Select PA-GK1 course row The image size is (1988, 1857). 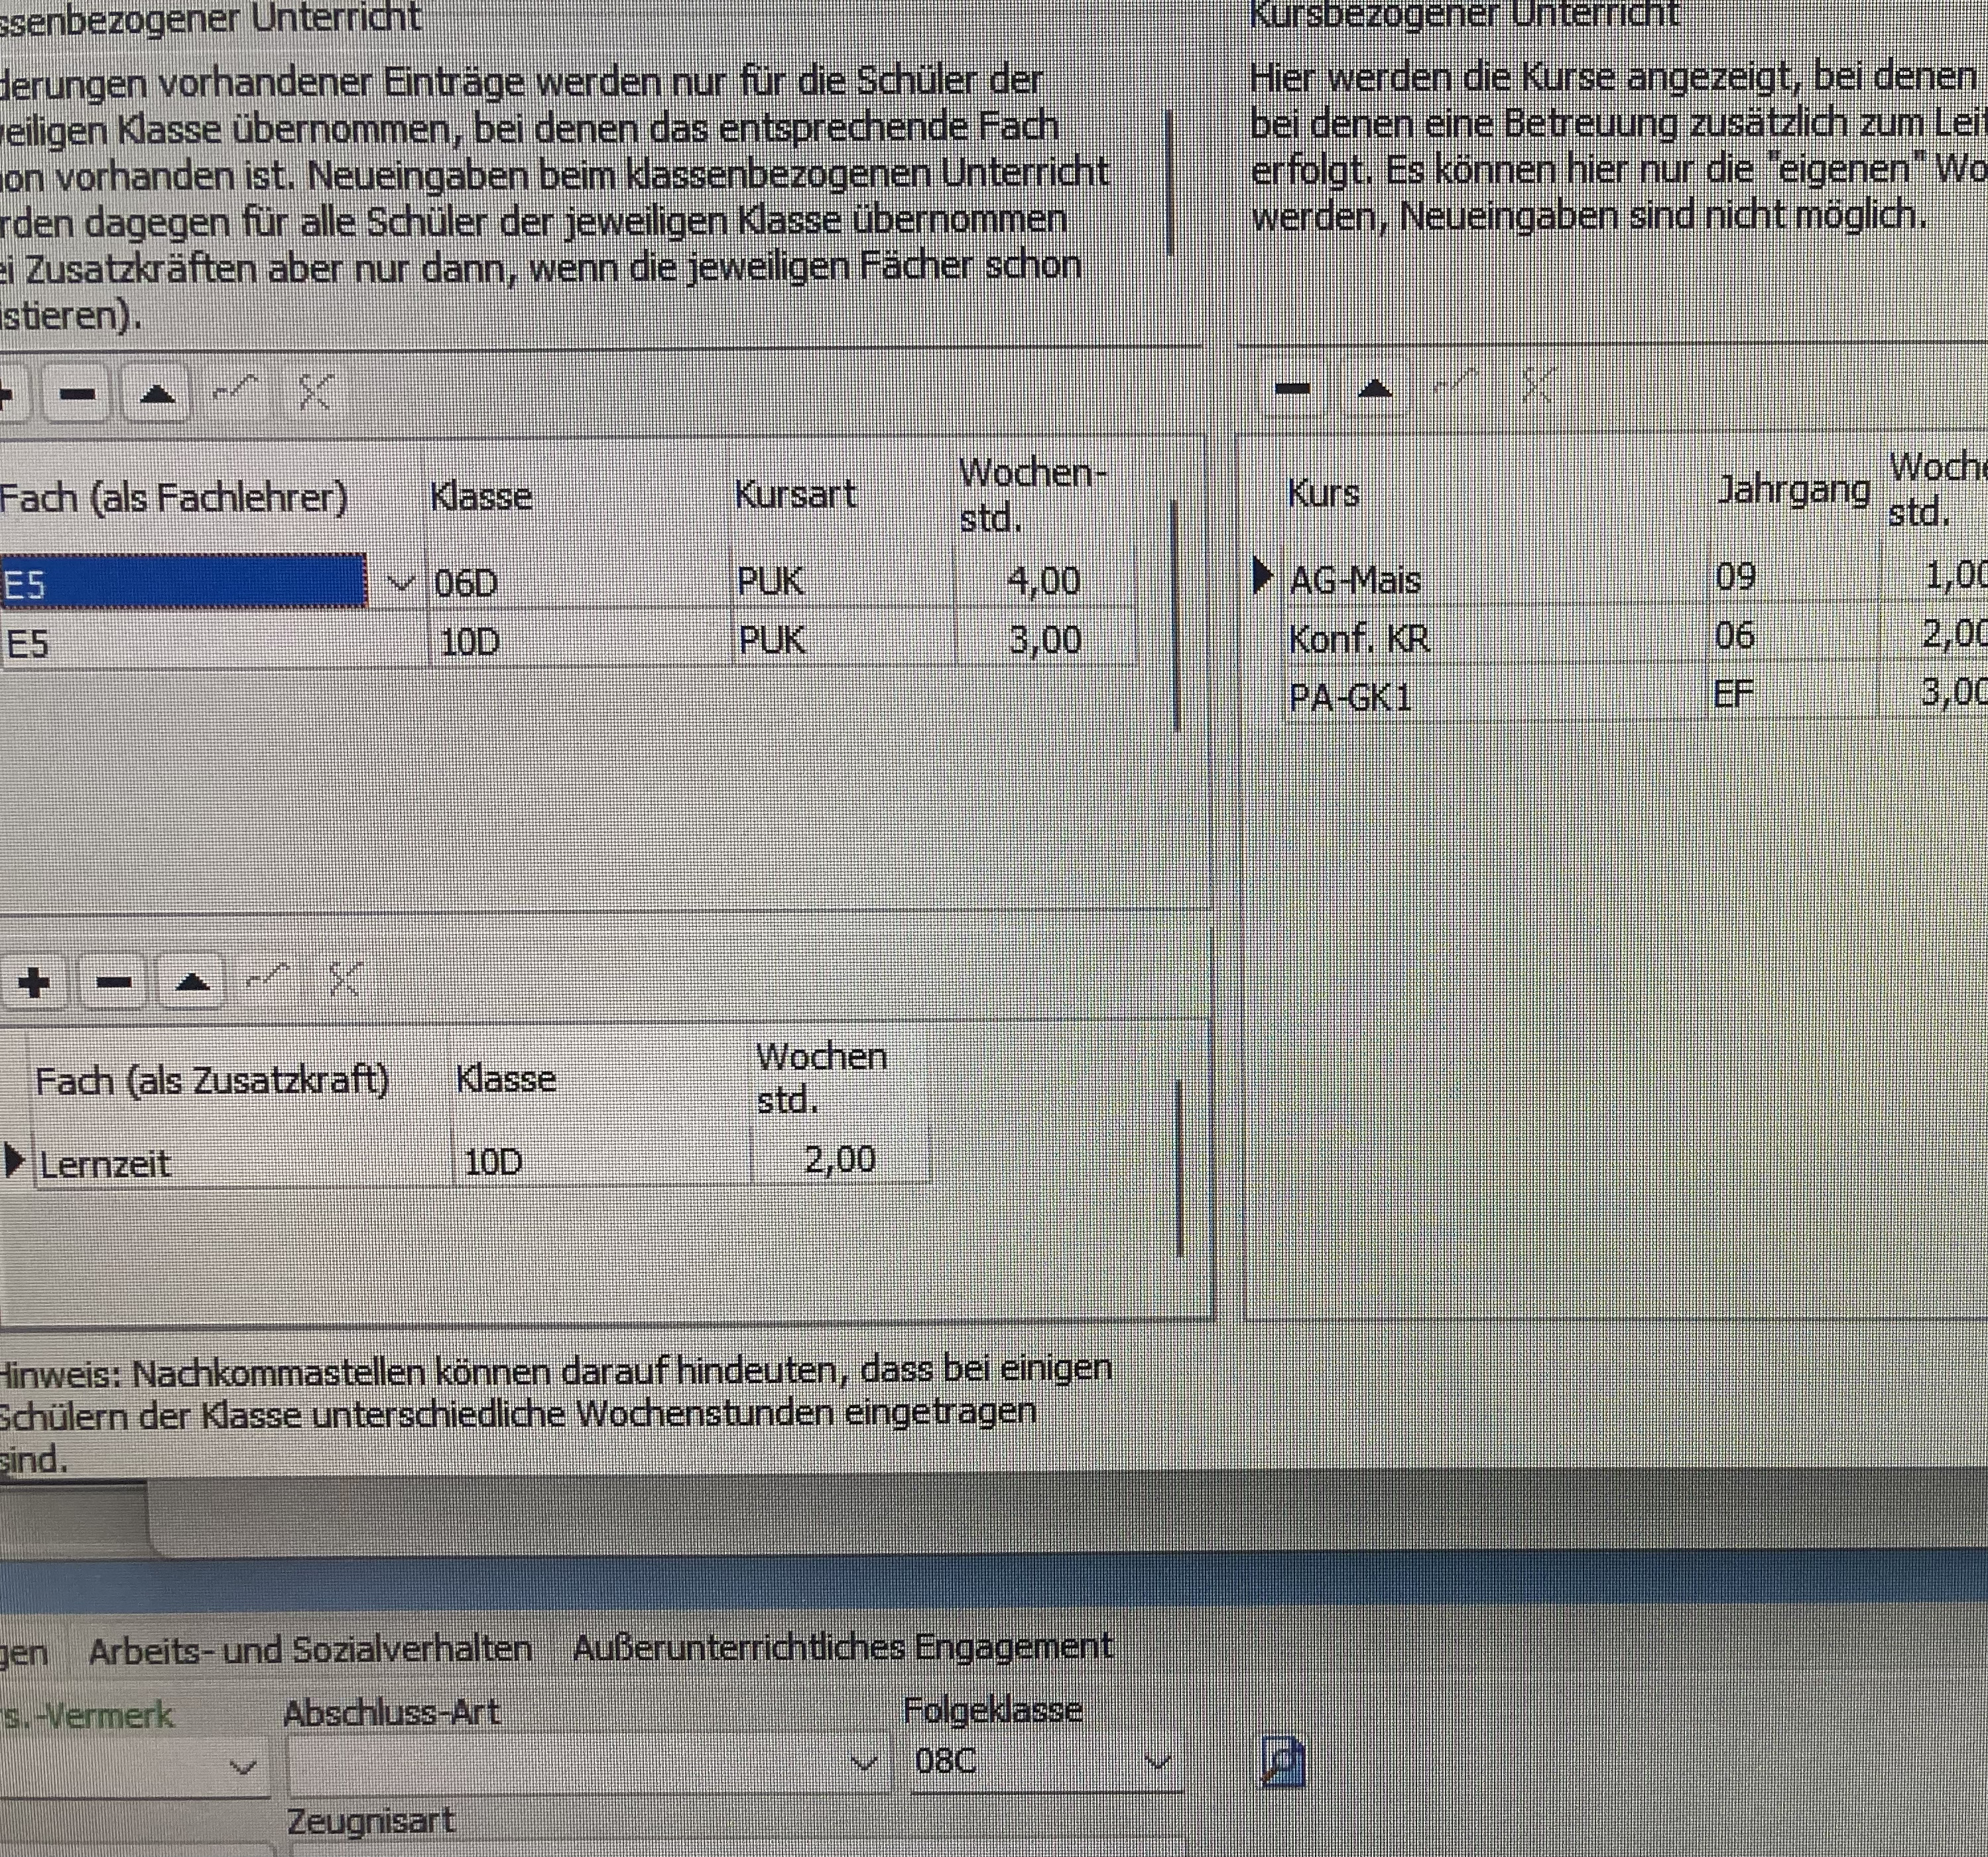[x=1496, y=696]
